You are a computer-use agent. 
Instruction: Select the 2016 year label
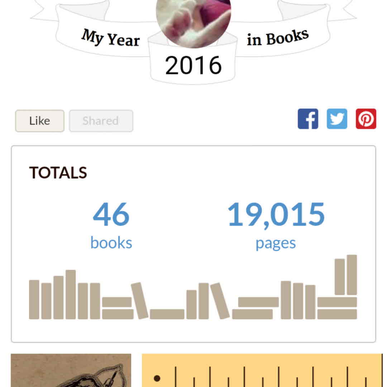point(193,66)
